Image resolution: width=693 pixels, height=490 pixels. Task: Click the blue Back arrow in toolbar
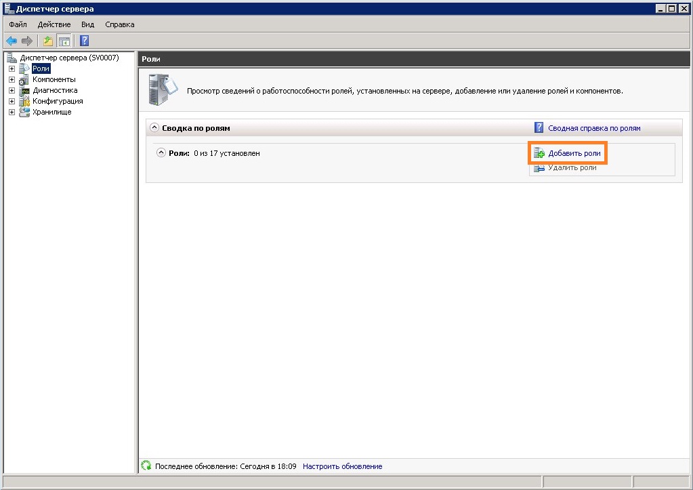tap(12, 41)
